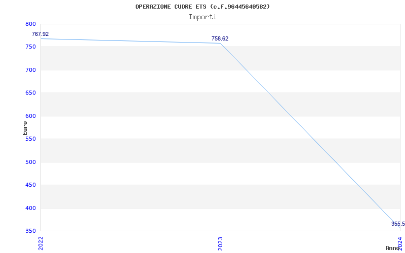The width and height of the screenshot is (405, 253).
Task: Click the 2024 x-axis label
Action: coord(400,243)
